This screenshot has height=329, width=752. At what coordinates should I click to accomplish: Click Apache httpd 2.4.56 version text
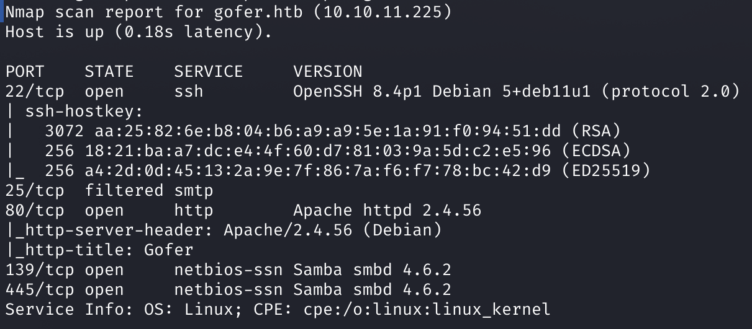click(387, 210)
